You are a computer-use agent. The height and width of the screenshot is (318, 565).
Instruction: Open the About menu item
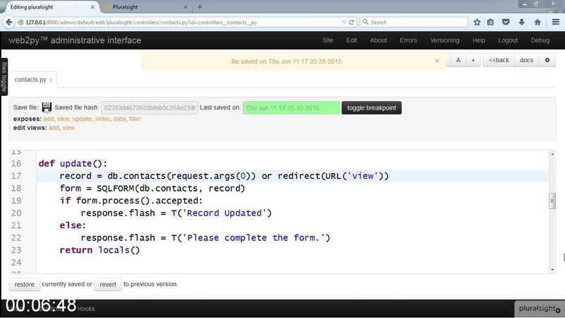[x=379, y=40]
